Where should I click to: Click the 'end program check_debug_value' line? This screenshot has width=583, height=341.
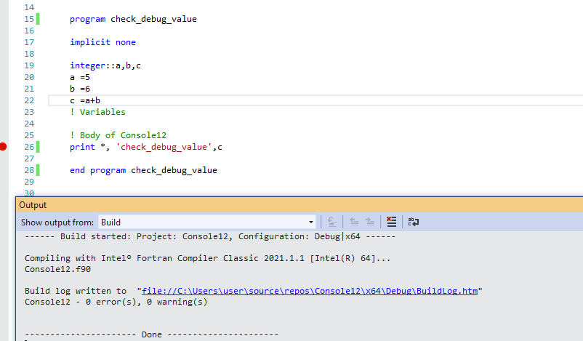click(x=143, y=170)
